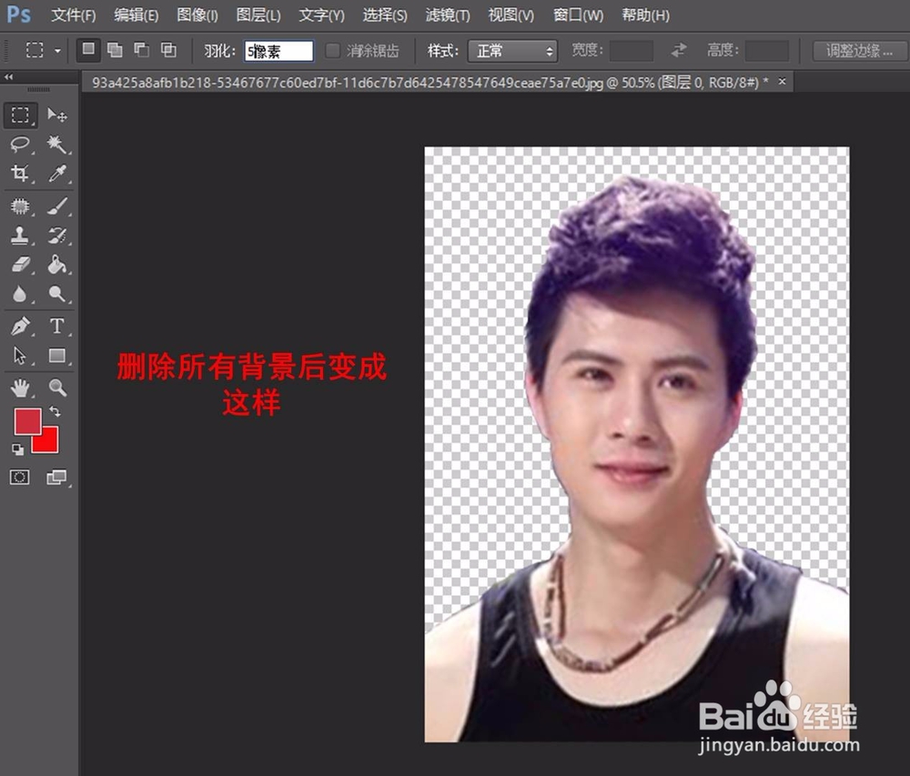This screenshot has height=776, width=910.
Task: Select the Eyedropper tool
Action: coord(56,175)
